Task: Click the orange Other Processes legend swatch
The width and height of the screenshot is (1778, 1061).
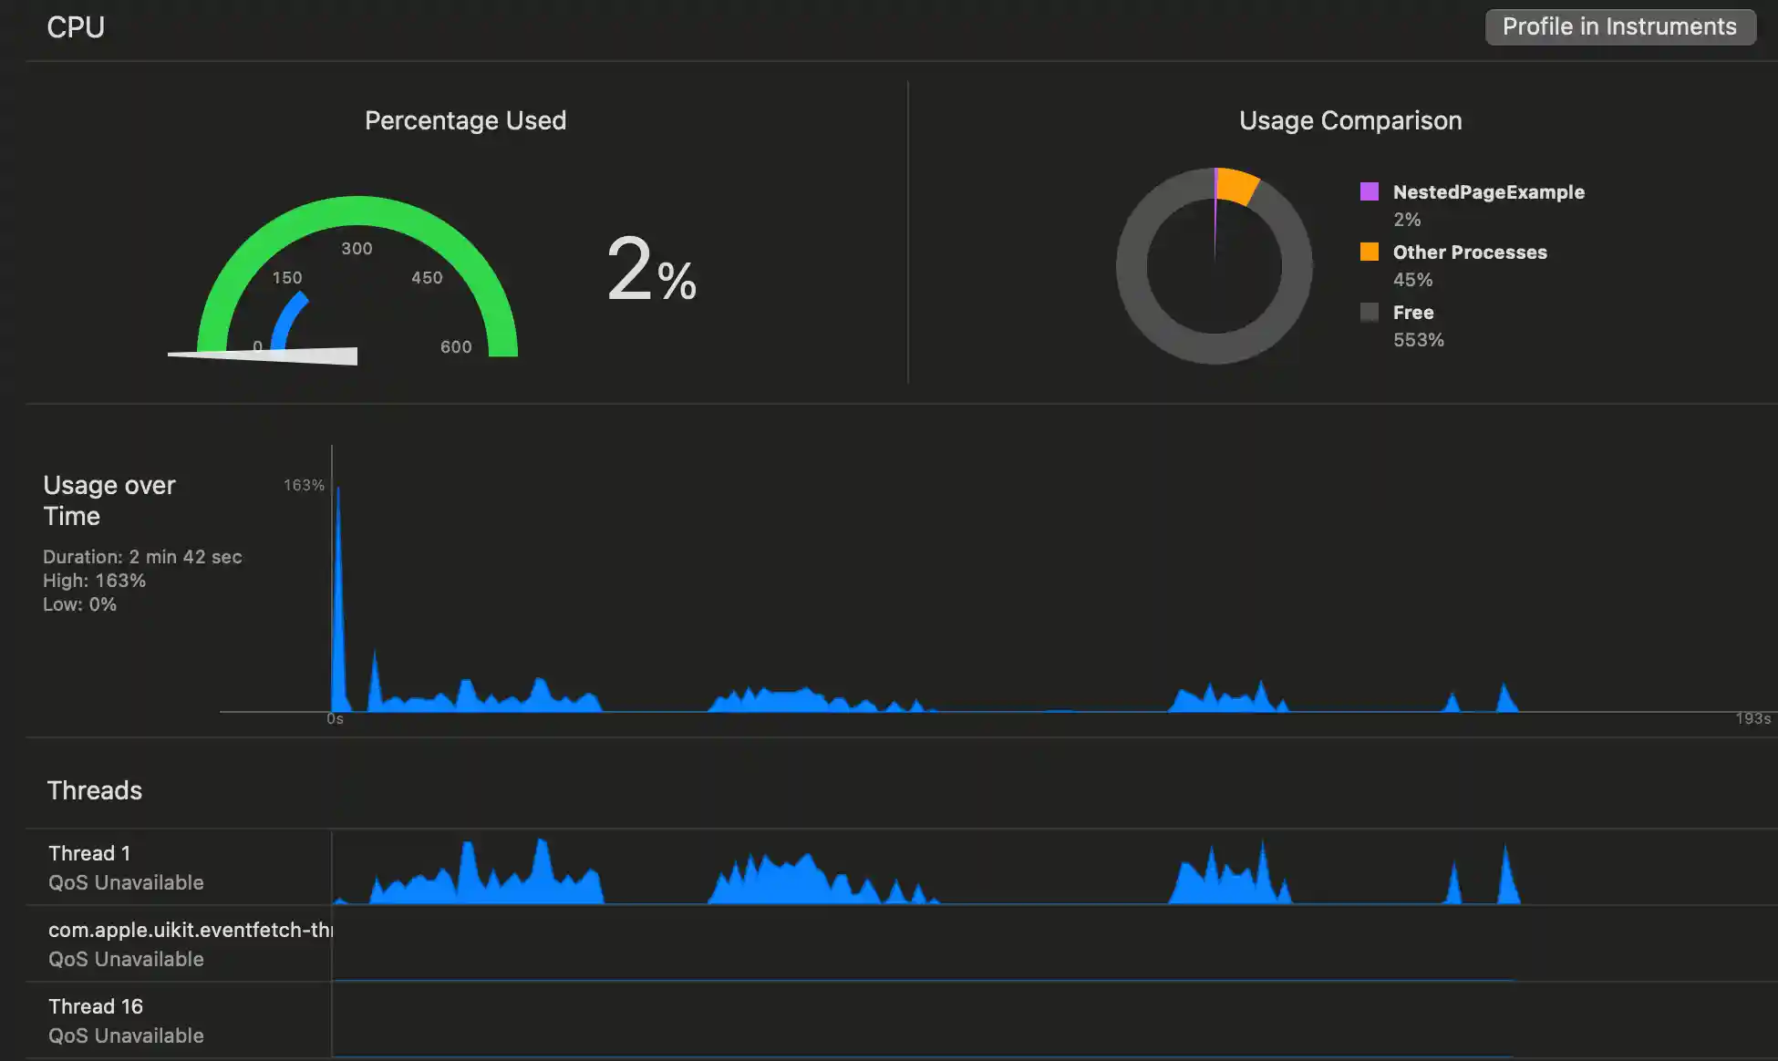Action: 1369,252
